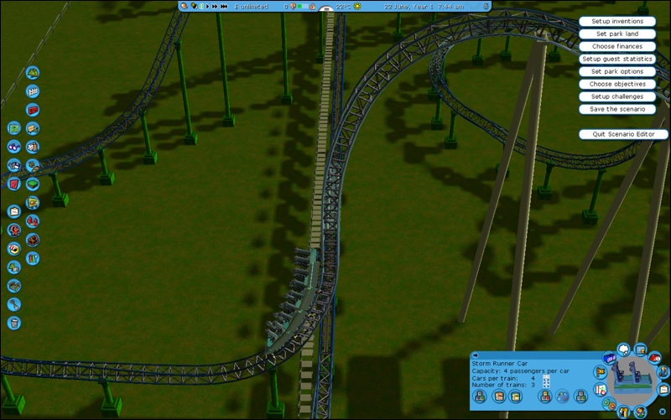This screenshot has height=420, width=671.
Task: Click the tools icon below the crate
Action: [33, 258]
